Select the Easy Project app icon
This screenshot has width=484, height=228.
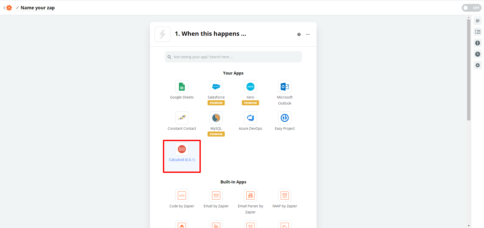(x=285, y=118)
